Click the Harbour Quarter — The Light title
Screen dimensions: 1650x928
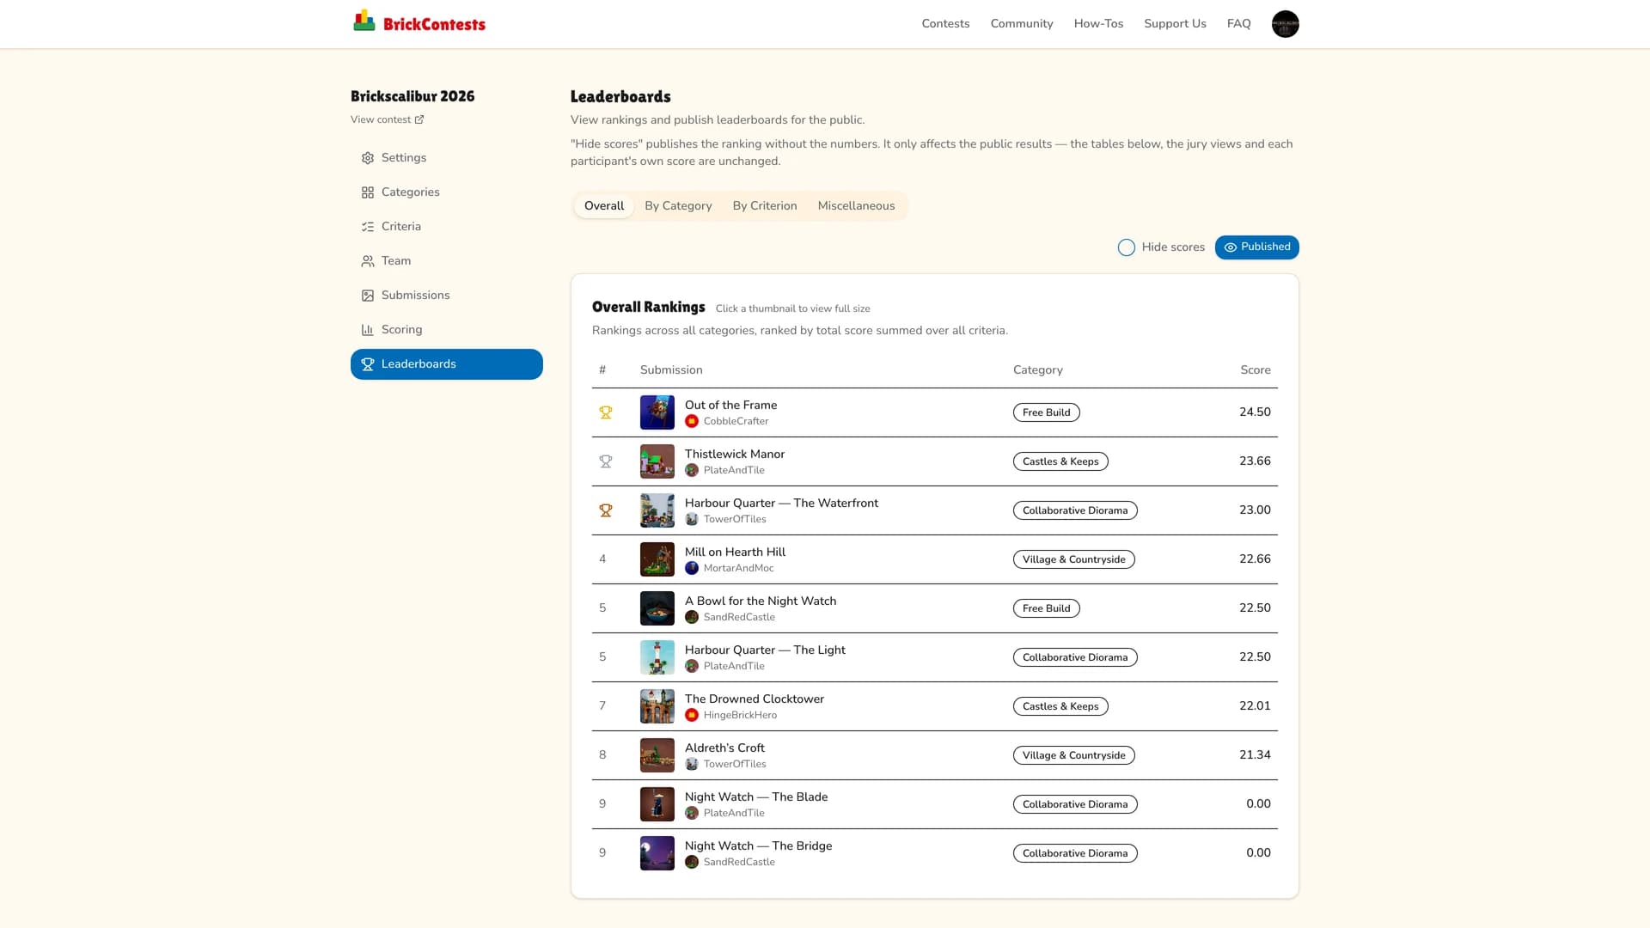point(765,650)
